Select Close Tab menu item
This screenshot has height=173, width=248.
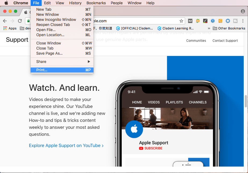62,48
